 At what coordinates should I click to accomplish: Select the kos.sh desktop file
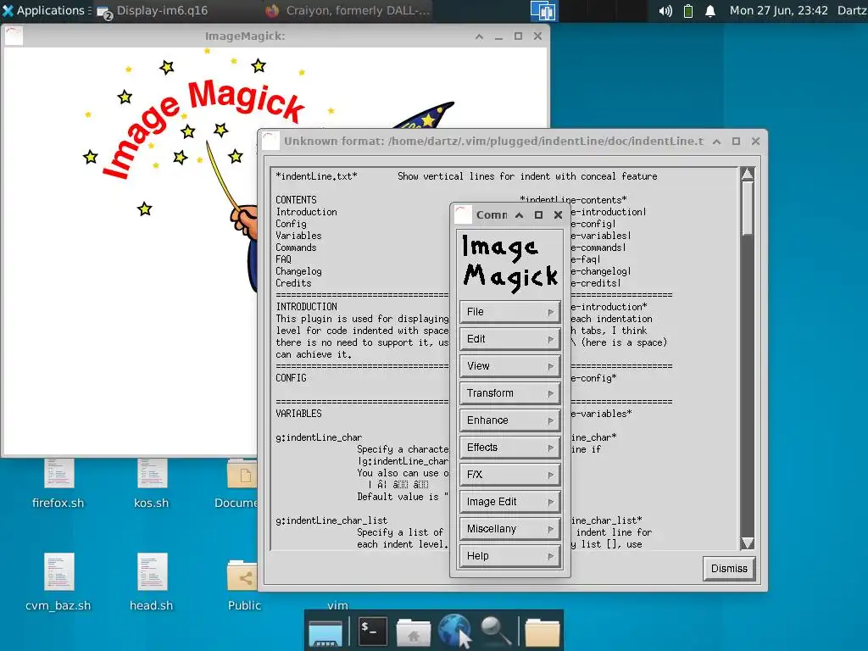[151, 482]
